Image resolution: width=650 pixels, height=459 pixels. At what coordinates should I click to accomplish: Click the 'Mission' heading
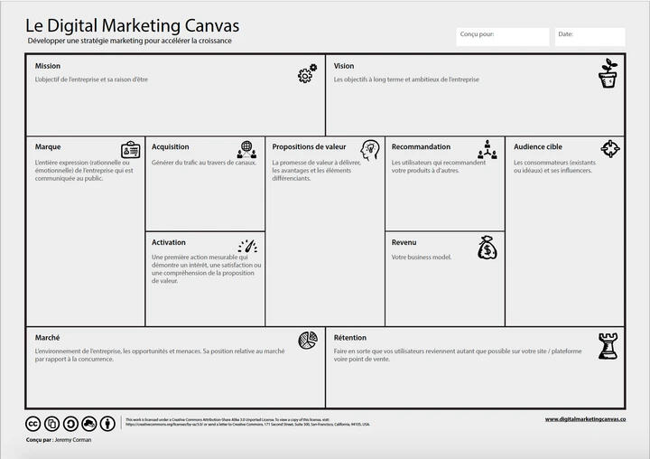click(48, 66)
